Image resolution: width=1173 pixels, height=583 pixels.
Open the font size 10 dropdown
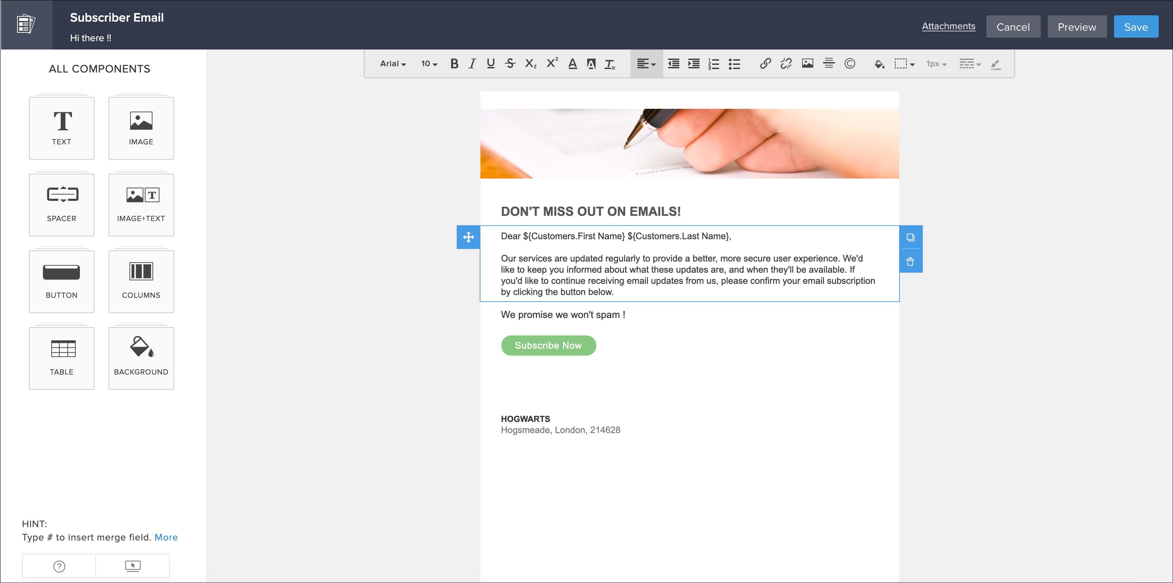click(x=429, y=64)
